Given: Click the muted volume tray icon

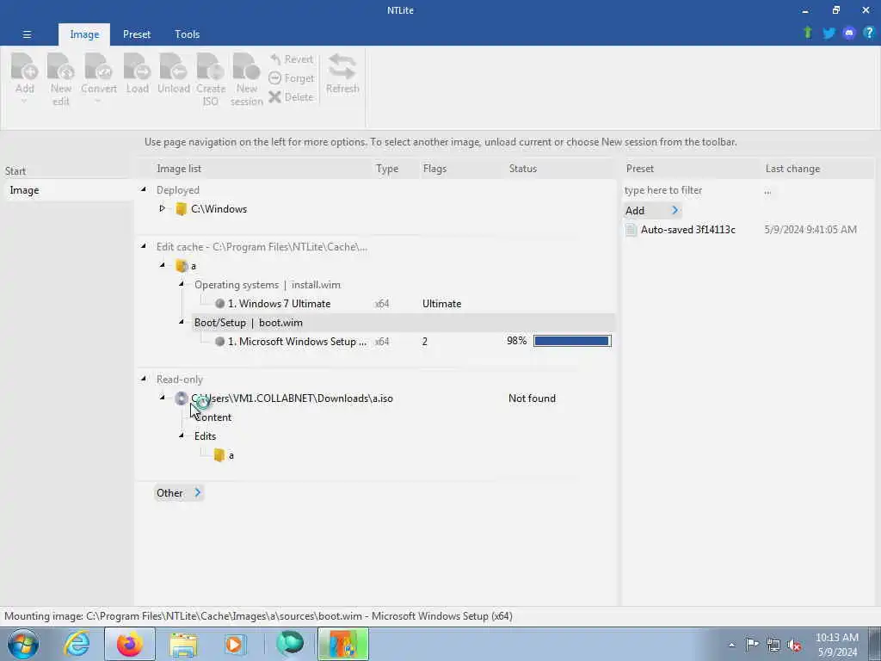Looking at the screenshot, I should [794, 645].
